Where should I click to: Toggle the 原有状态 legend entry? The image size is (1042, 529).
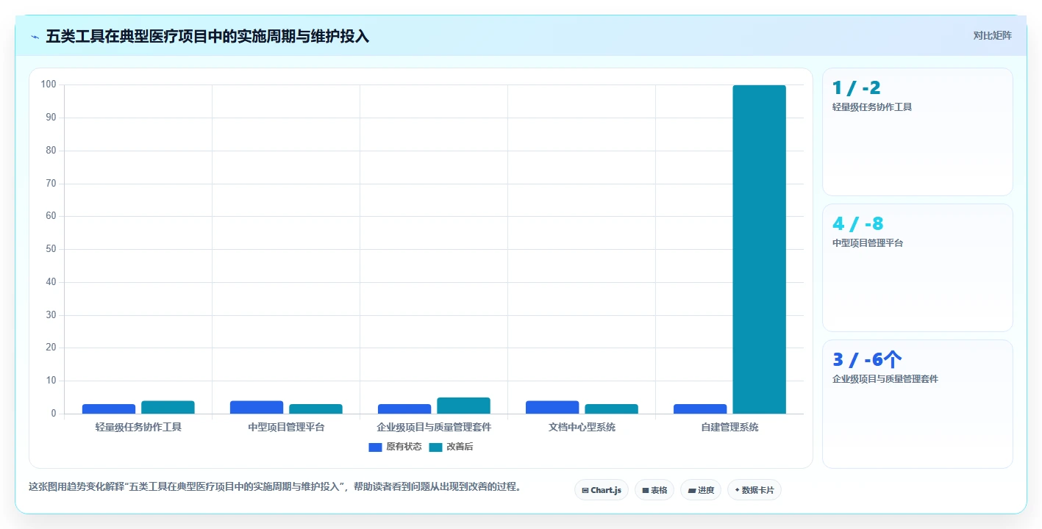pyautogui.click(x=395, y=447)
